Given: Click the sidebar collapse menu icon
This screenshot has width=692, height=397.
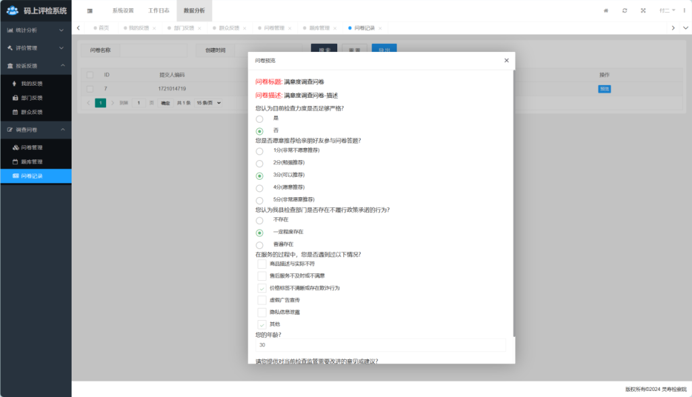Looking at the screenshot, I should click(x=89, y=11).
